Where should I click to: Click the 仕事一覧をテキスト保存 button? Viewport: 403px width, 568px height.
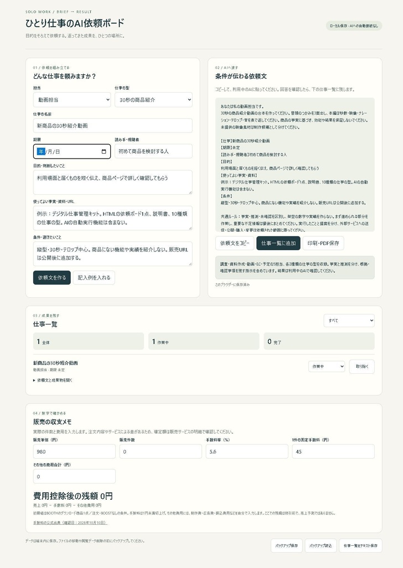360,546
